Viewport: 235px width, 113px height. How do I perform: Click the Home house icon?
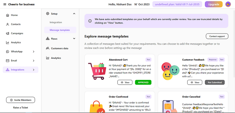tap(7, 15)
